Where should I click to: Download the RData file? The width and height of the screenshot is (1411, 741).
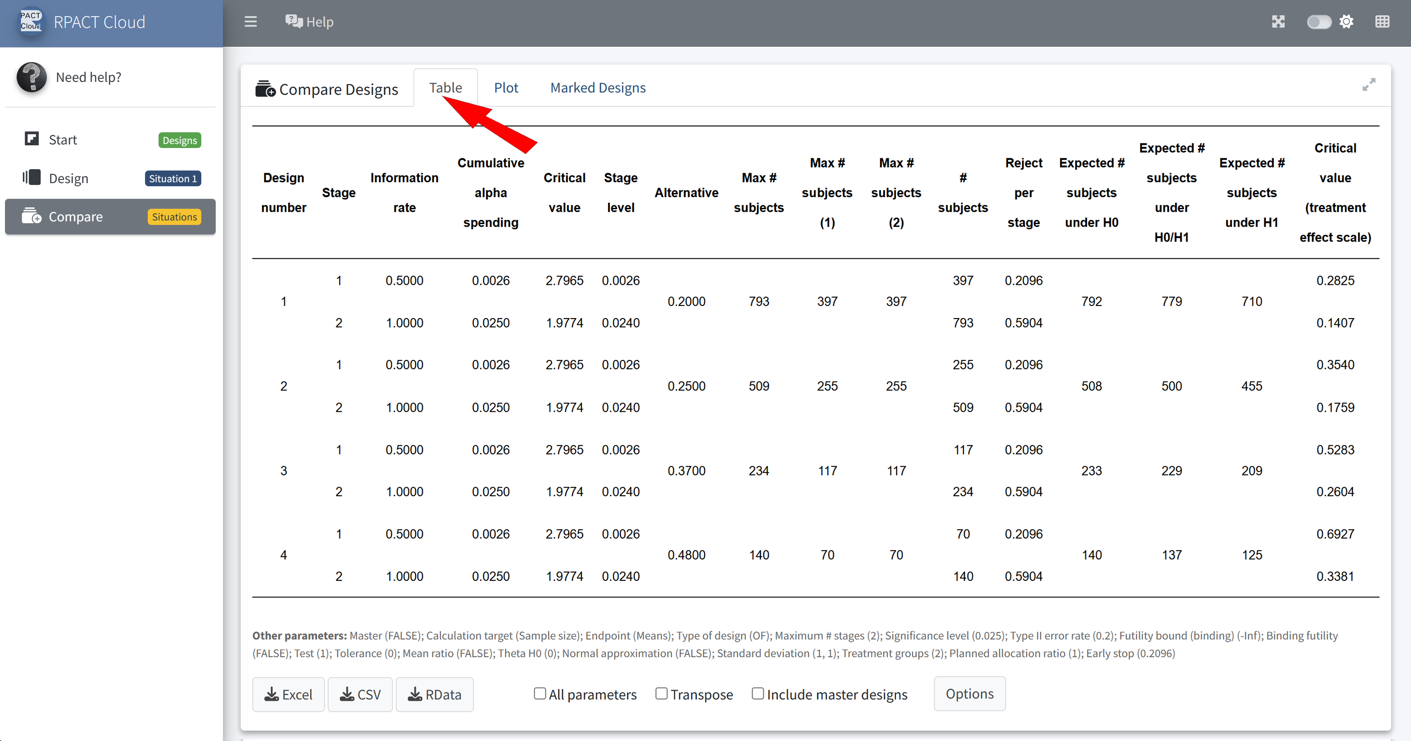point(434,695)
